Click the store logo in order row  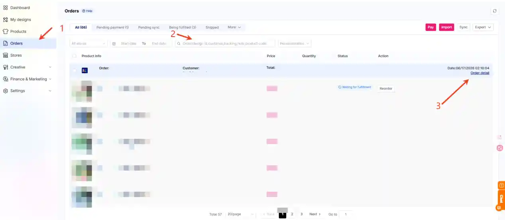84,70
